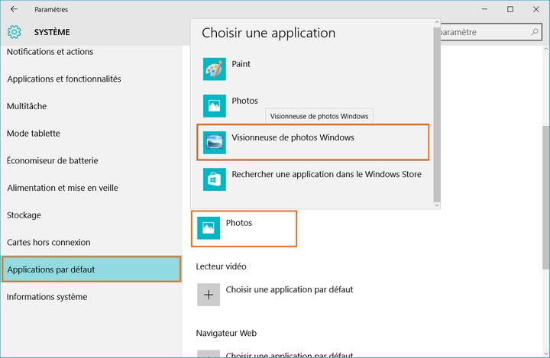Click the Système gear icon

14,32
